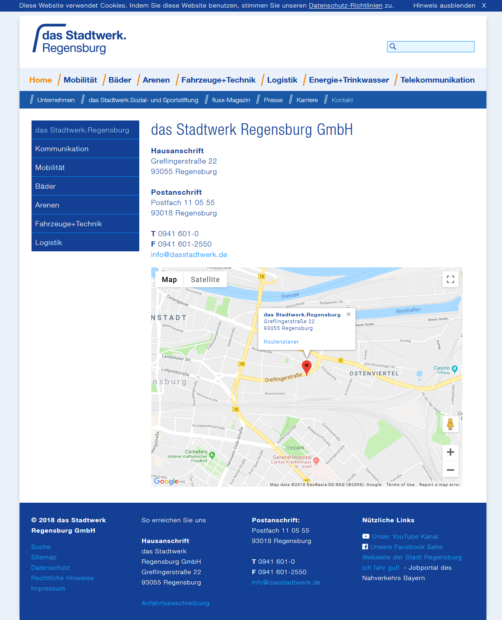
Task: Click the Google logo on the map
Action: (x=166, y=481)
